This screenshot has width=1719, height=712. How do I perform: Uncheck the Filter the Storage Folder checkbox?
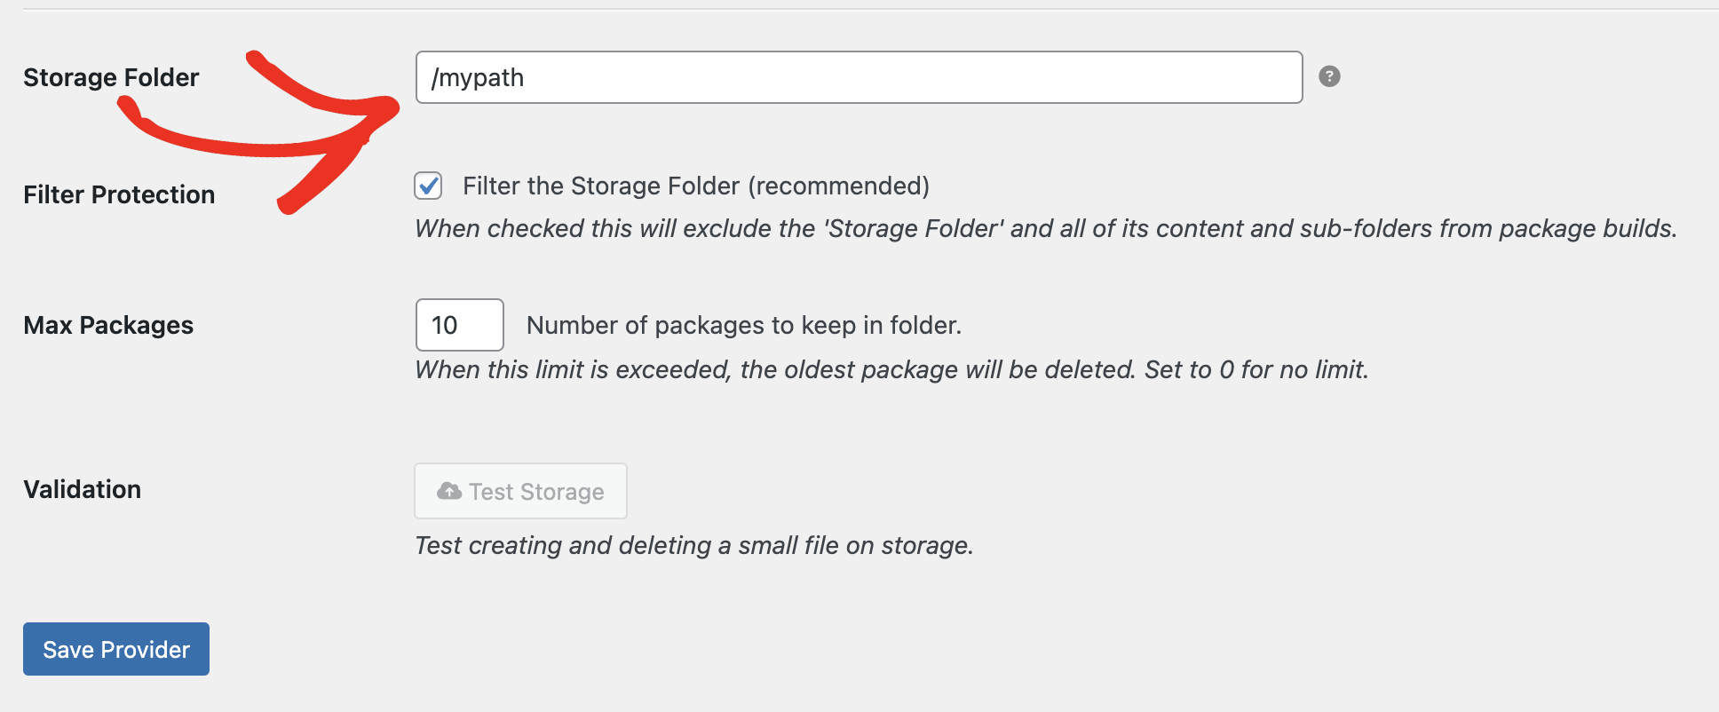[428, 186]
